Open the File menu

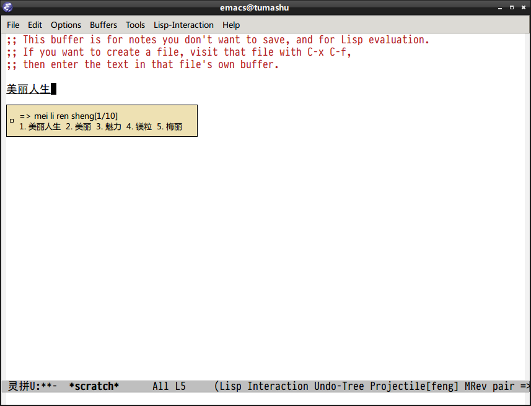click(x=13, y=25)
